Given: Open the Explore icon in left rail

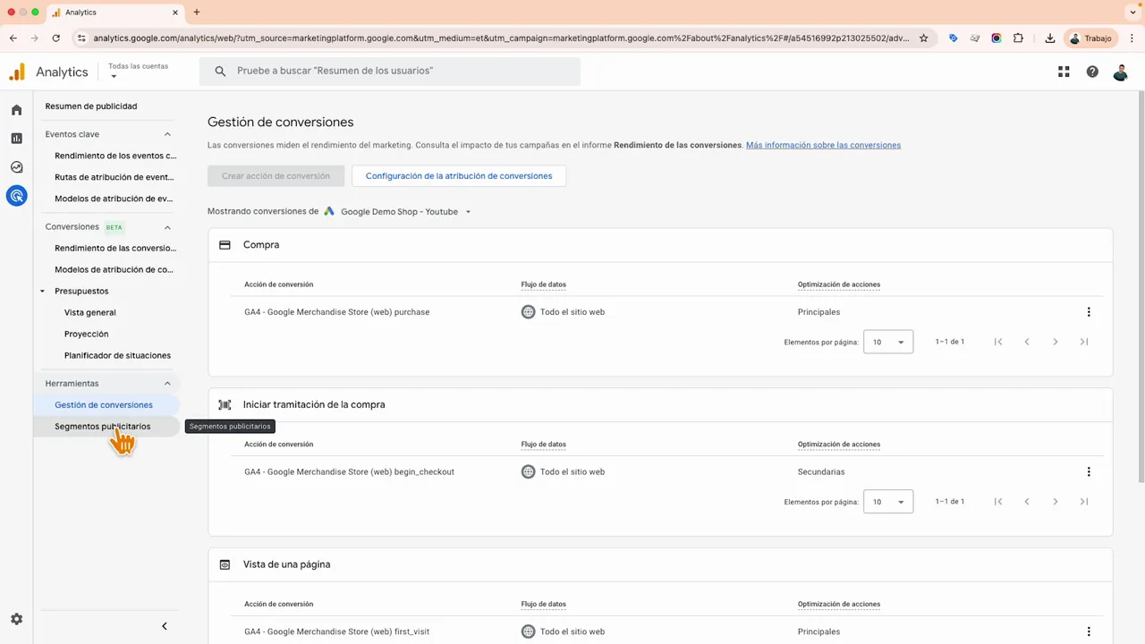Looking at the screenshot, I should [16, 167].
